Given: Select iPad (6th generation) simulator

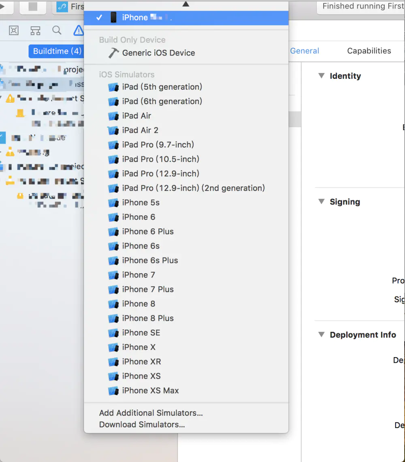Looking at the screenshot, I should 186,101.
